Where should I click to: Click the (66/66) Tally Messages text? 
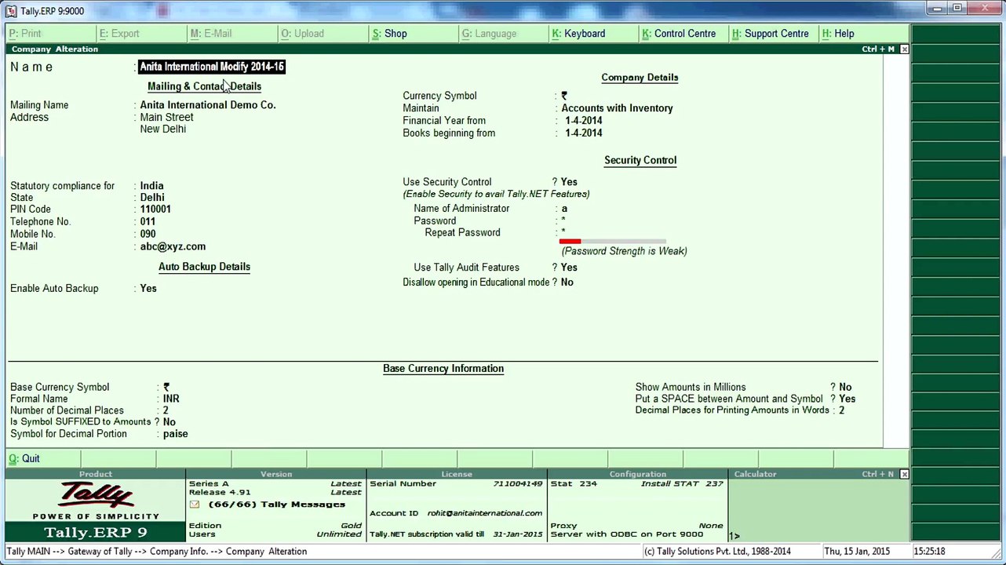click(276, 505)
